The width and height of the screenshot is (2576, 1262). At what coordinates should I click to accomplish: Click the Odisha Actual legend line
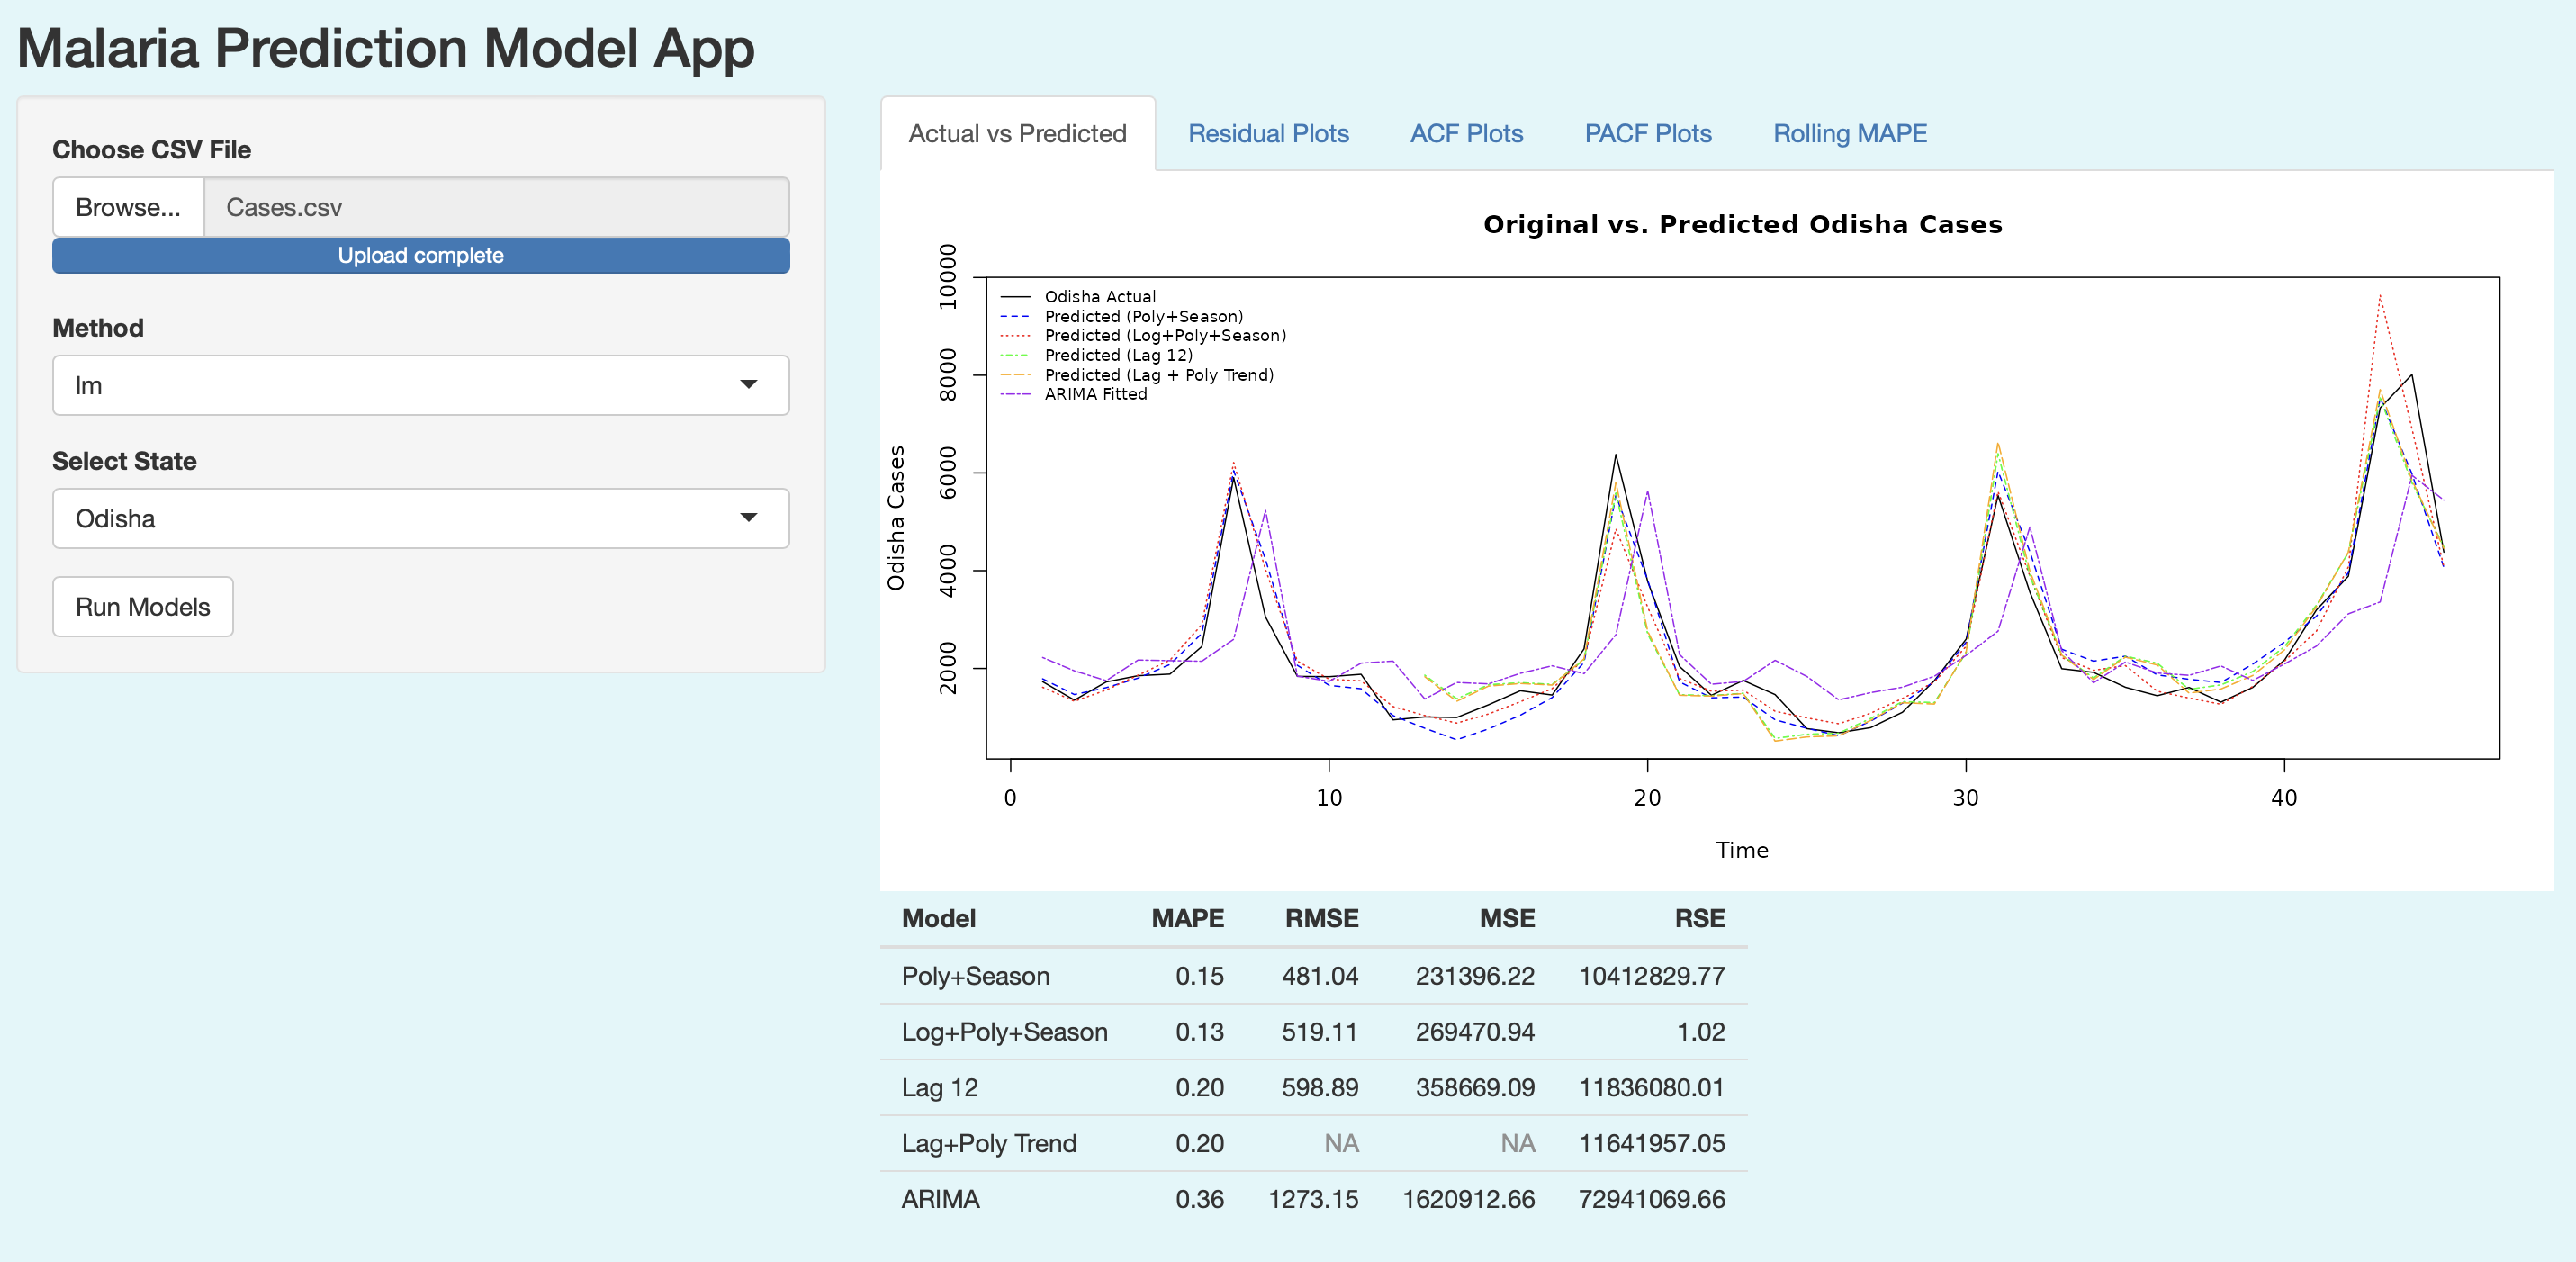tap(1016, 297)
